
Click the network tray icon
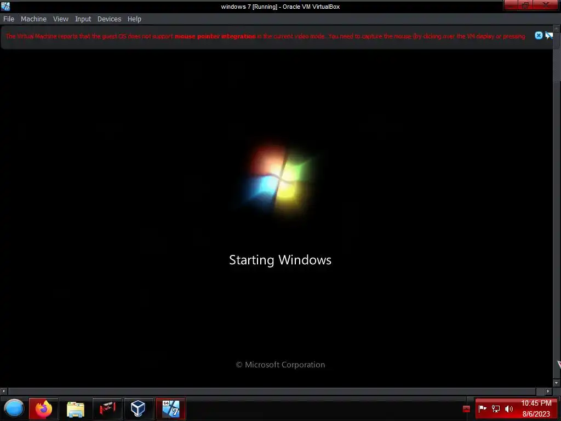(x=496, y=408)
